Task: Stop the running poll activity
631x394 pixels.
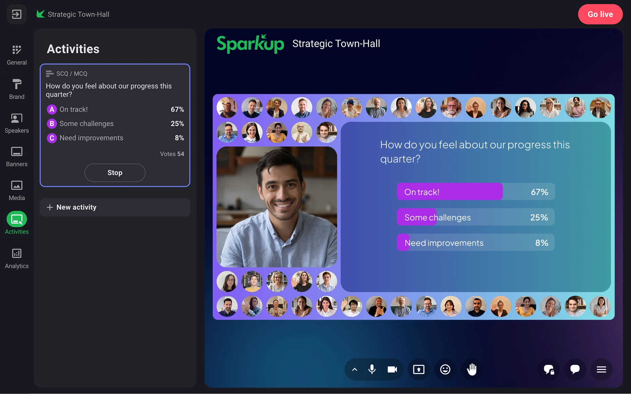Action: tap(115, 173)
